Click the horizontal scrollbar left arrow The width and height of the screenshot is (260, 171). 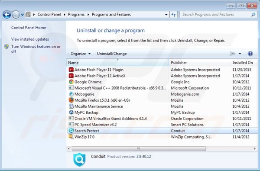[69, 148]
